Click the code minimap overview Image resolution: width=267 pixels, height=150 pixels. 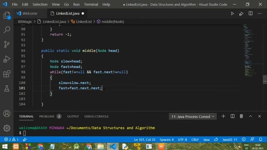(250, 50)
